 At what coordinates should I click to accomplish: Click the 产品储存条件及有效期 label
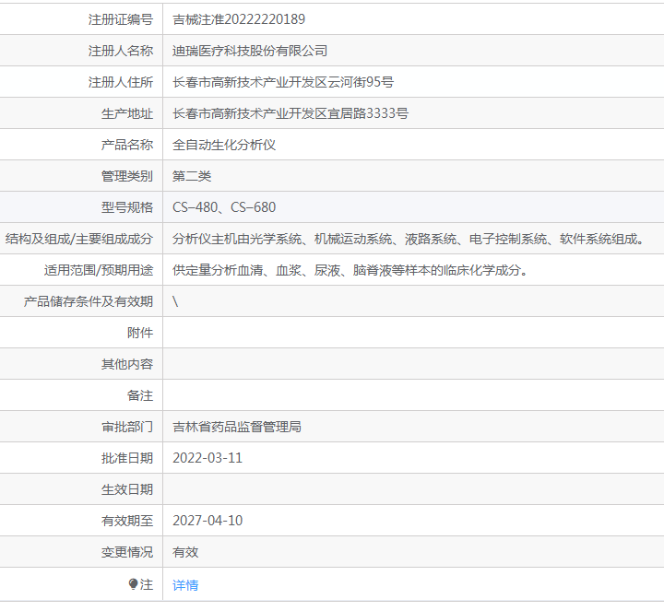click(x=89, y=301)
